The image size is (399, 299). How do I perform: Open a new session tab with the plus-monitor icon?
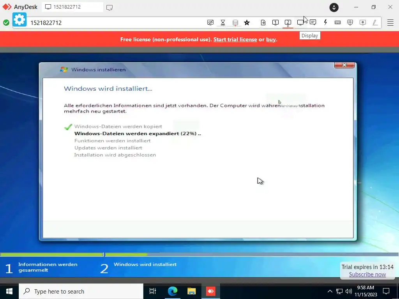109,7
